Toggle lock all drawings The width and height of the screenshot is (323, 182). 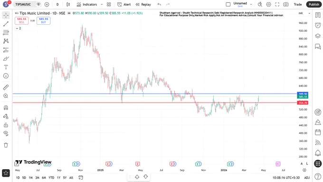click(6, 125)
